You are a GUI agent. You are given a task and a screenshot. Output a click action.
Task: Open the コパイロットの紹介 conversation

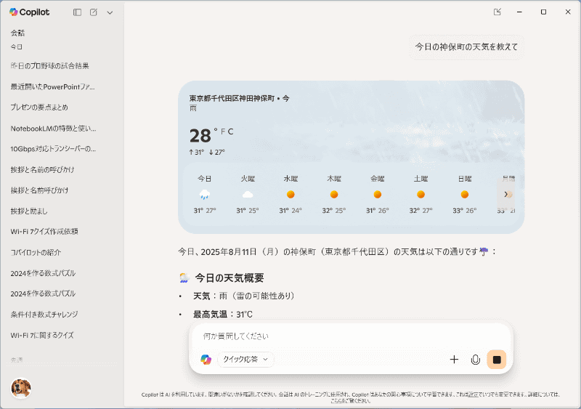[x=36, y=253]
